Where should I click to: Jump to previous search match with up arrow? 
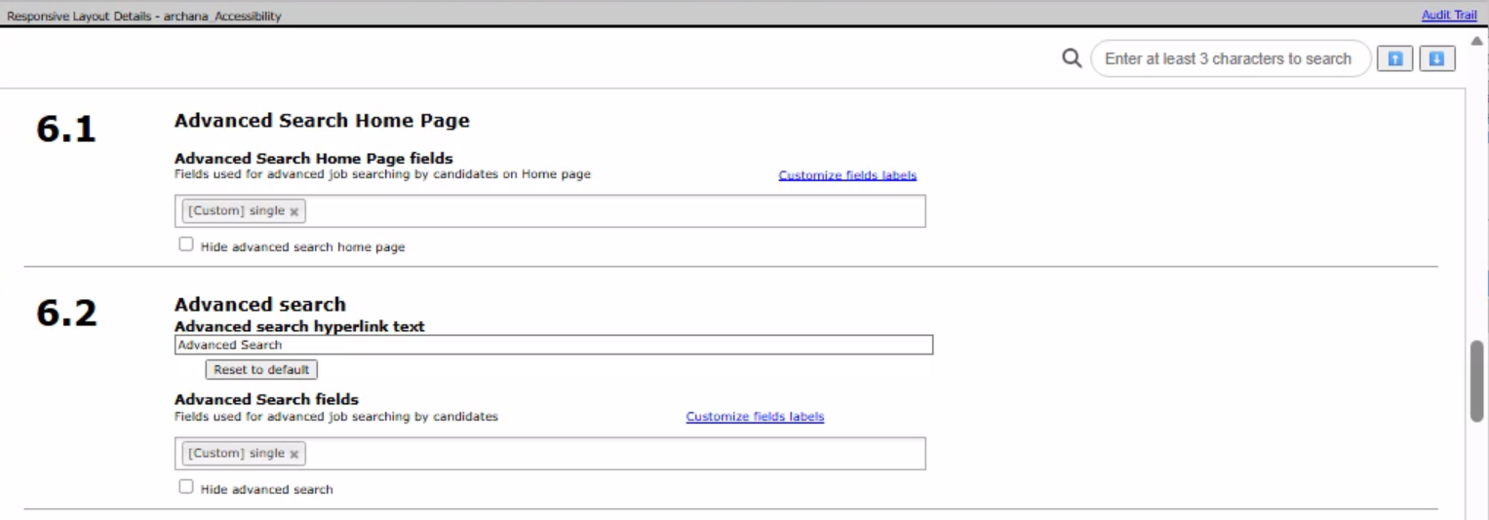[x=1394, y=58]
